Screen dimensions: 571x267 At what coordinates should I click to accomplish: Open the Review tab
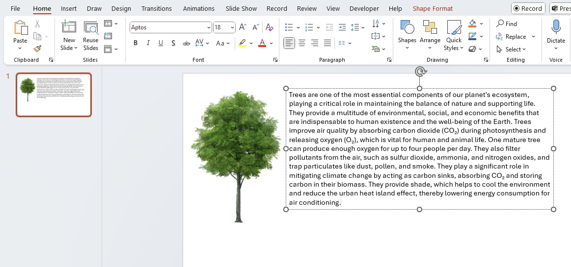click(x=307, y=8)
